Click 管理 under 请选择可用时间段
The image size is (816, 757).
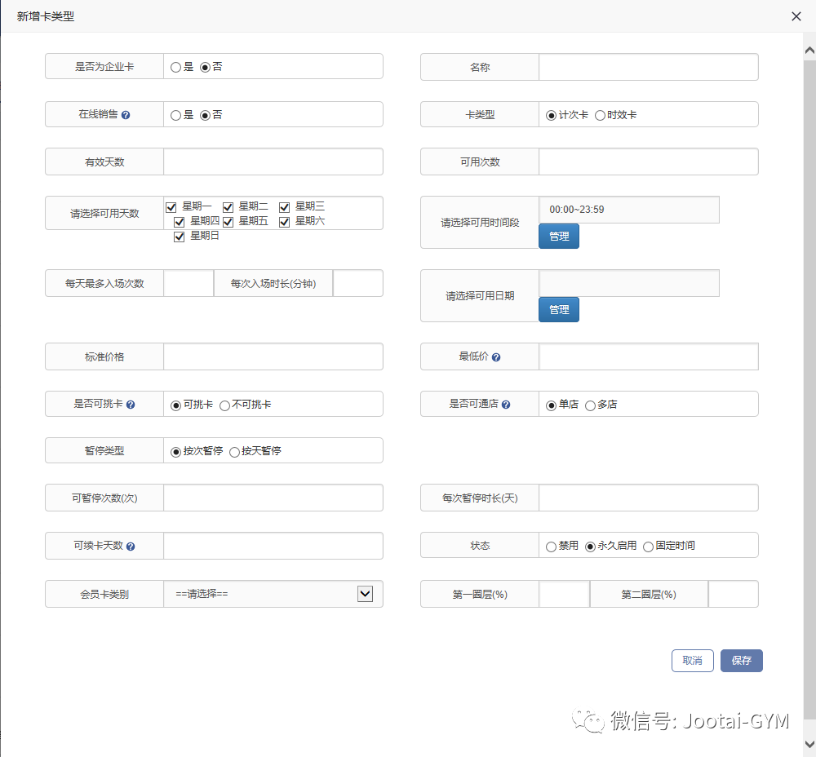(558, 236)
